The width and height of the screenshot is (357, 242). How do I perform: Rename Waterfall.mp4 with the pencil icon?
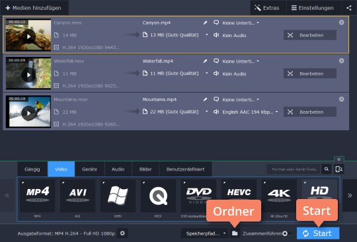pos(205,61)
